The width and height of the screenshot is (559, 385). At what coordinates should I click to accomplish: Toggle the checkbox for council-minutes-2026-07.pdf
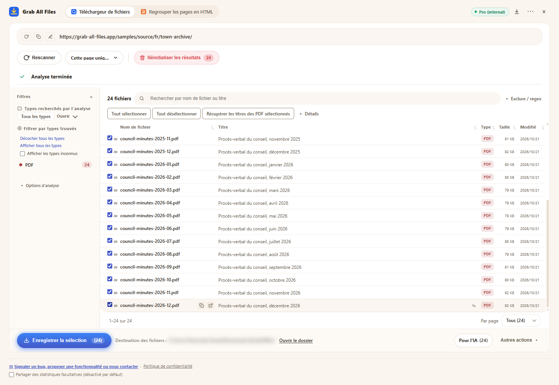click(x=110, y=241)
